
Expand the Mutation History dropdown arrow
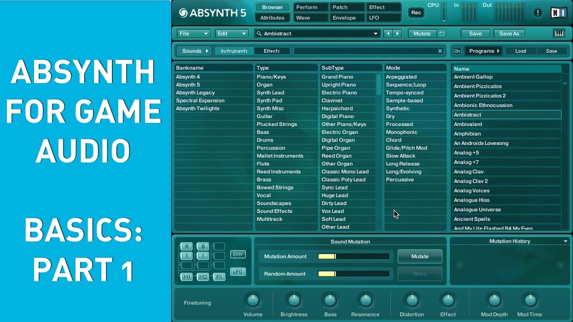[566, 241]
